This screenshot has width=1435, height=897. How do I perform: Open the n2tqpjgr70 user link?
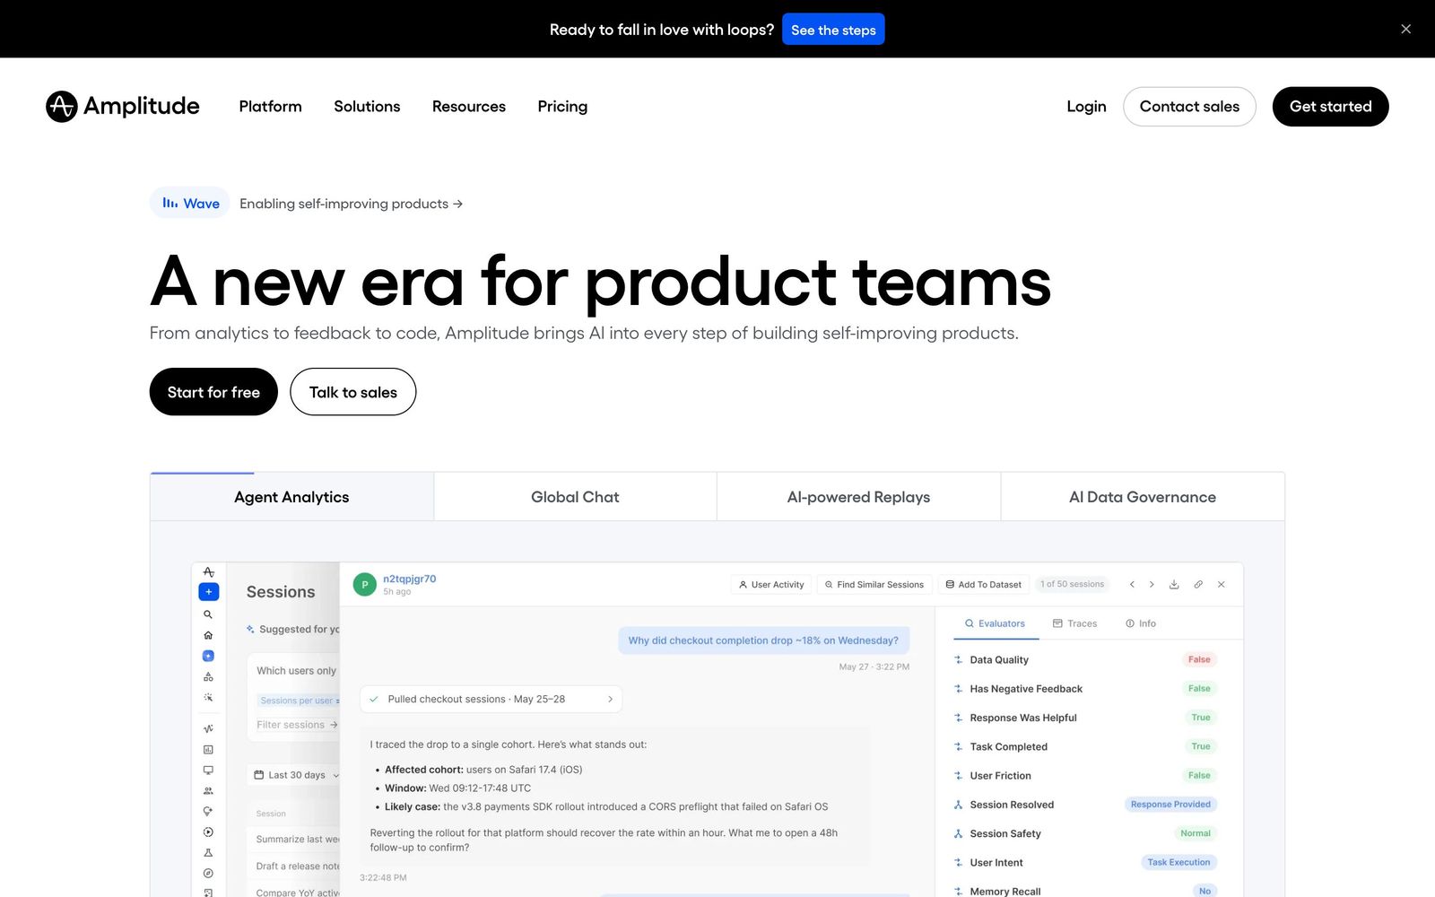click(409, 579)
